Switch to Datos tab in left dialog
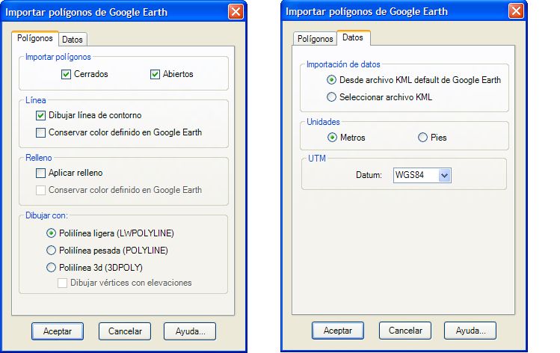 click(73, 40)
